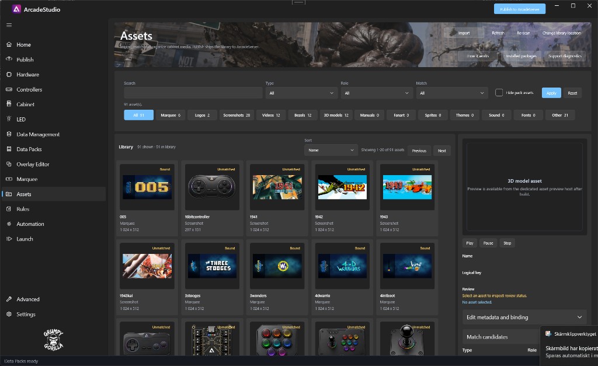
Task: Click the Cabinet sidebar icon
Action: pos(9,104)
